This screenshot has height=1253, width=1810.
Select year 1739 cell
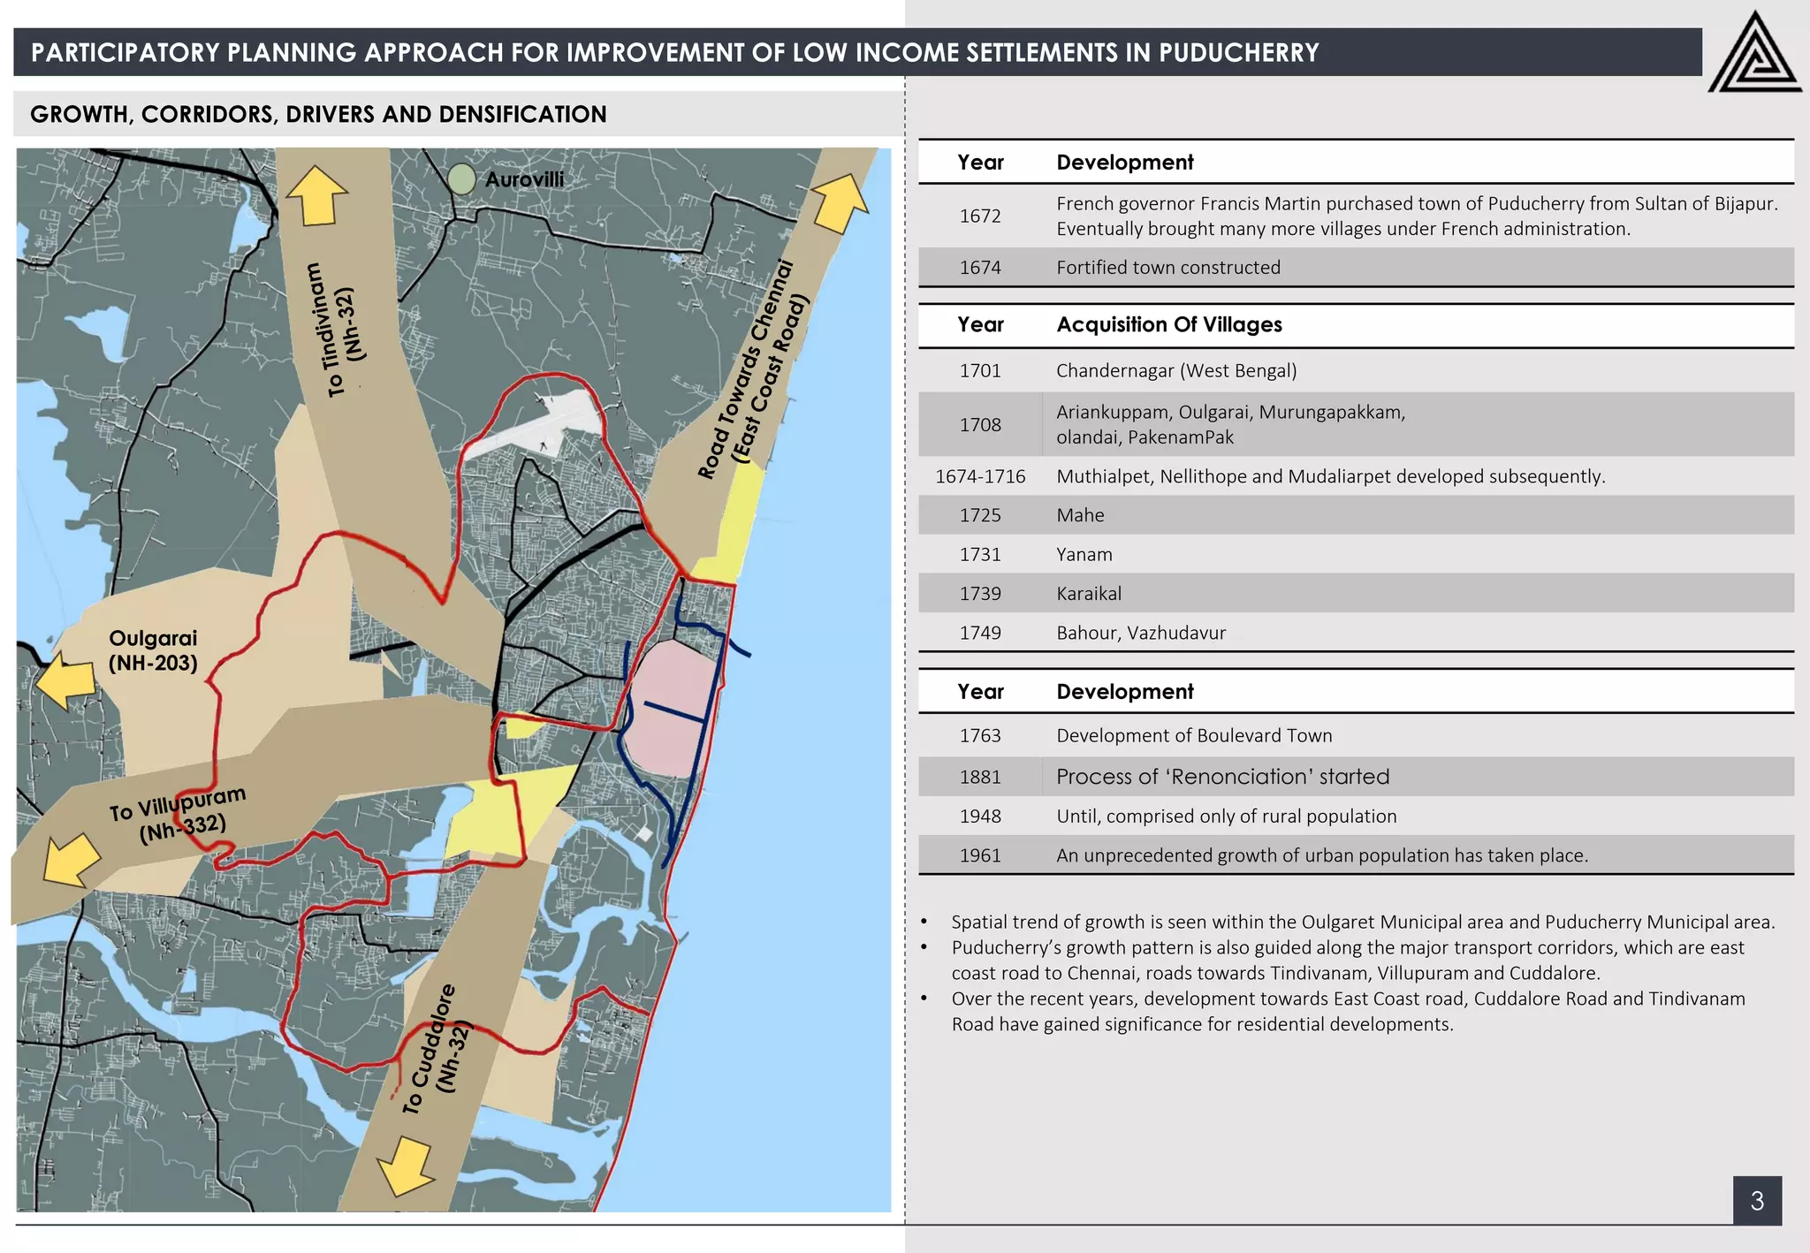[980, 594]
